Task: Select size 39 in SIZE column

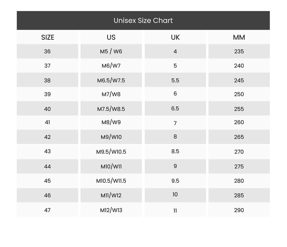Action: pyautogui.click(x=47, y=94)
